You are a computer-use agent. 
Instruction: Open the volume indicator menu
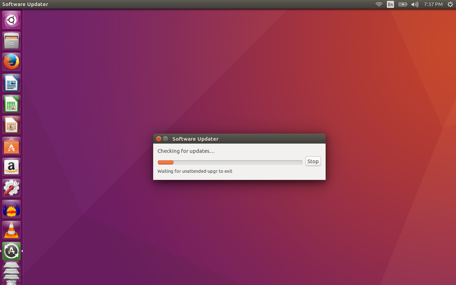point(414,4)
